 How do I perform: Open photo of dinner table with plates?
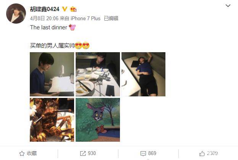click(98, 74)
